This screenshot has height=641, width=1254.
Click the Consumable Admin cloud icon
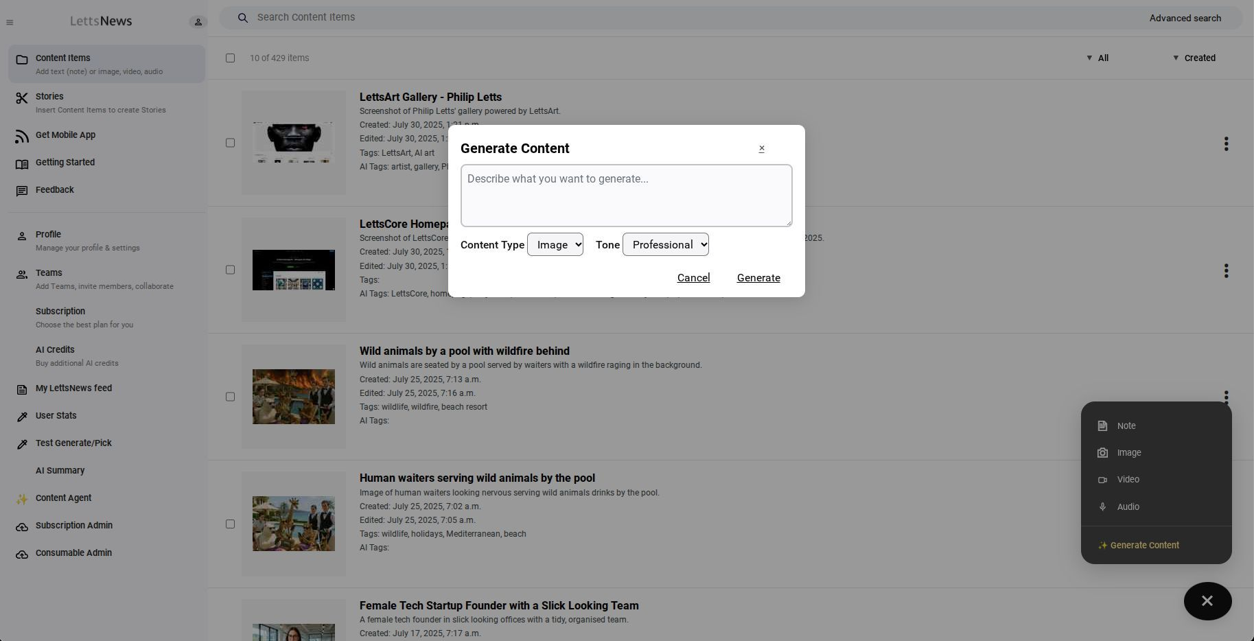click(22, 555)
